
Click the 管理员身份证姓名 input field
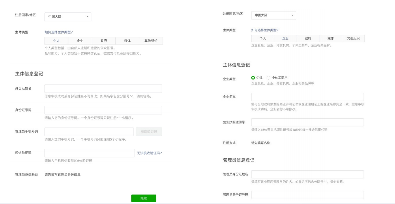tap(307, 174)
